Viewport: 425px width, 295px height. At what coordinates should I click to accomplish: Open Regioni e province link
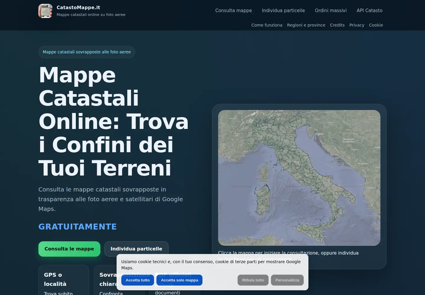point(306,25)
